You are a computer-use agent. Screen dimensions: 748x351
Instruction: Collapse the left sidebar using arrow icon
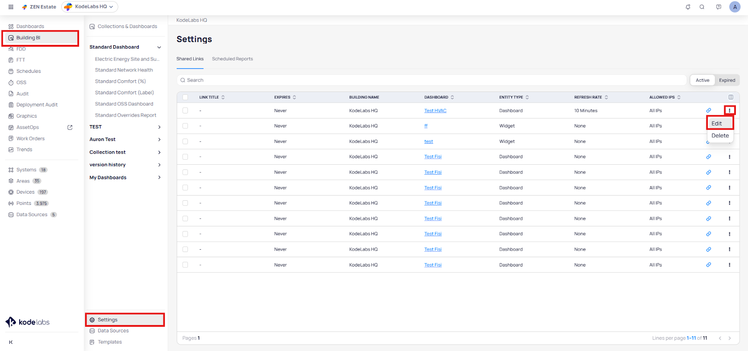(x=11, y=342)
